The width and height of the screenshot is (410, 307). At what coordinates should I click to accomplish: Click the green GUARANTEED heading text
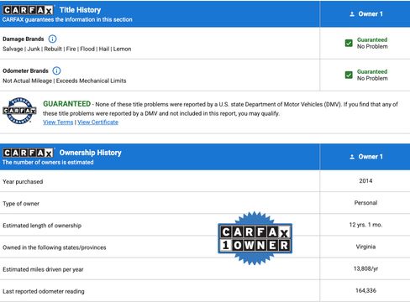66,104
